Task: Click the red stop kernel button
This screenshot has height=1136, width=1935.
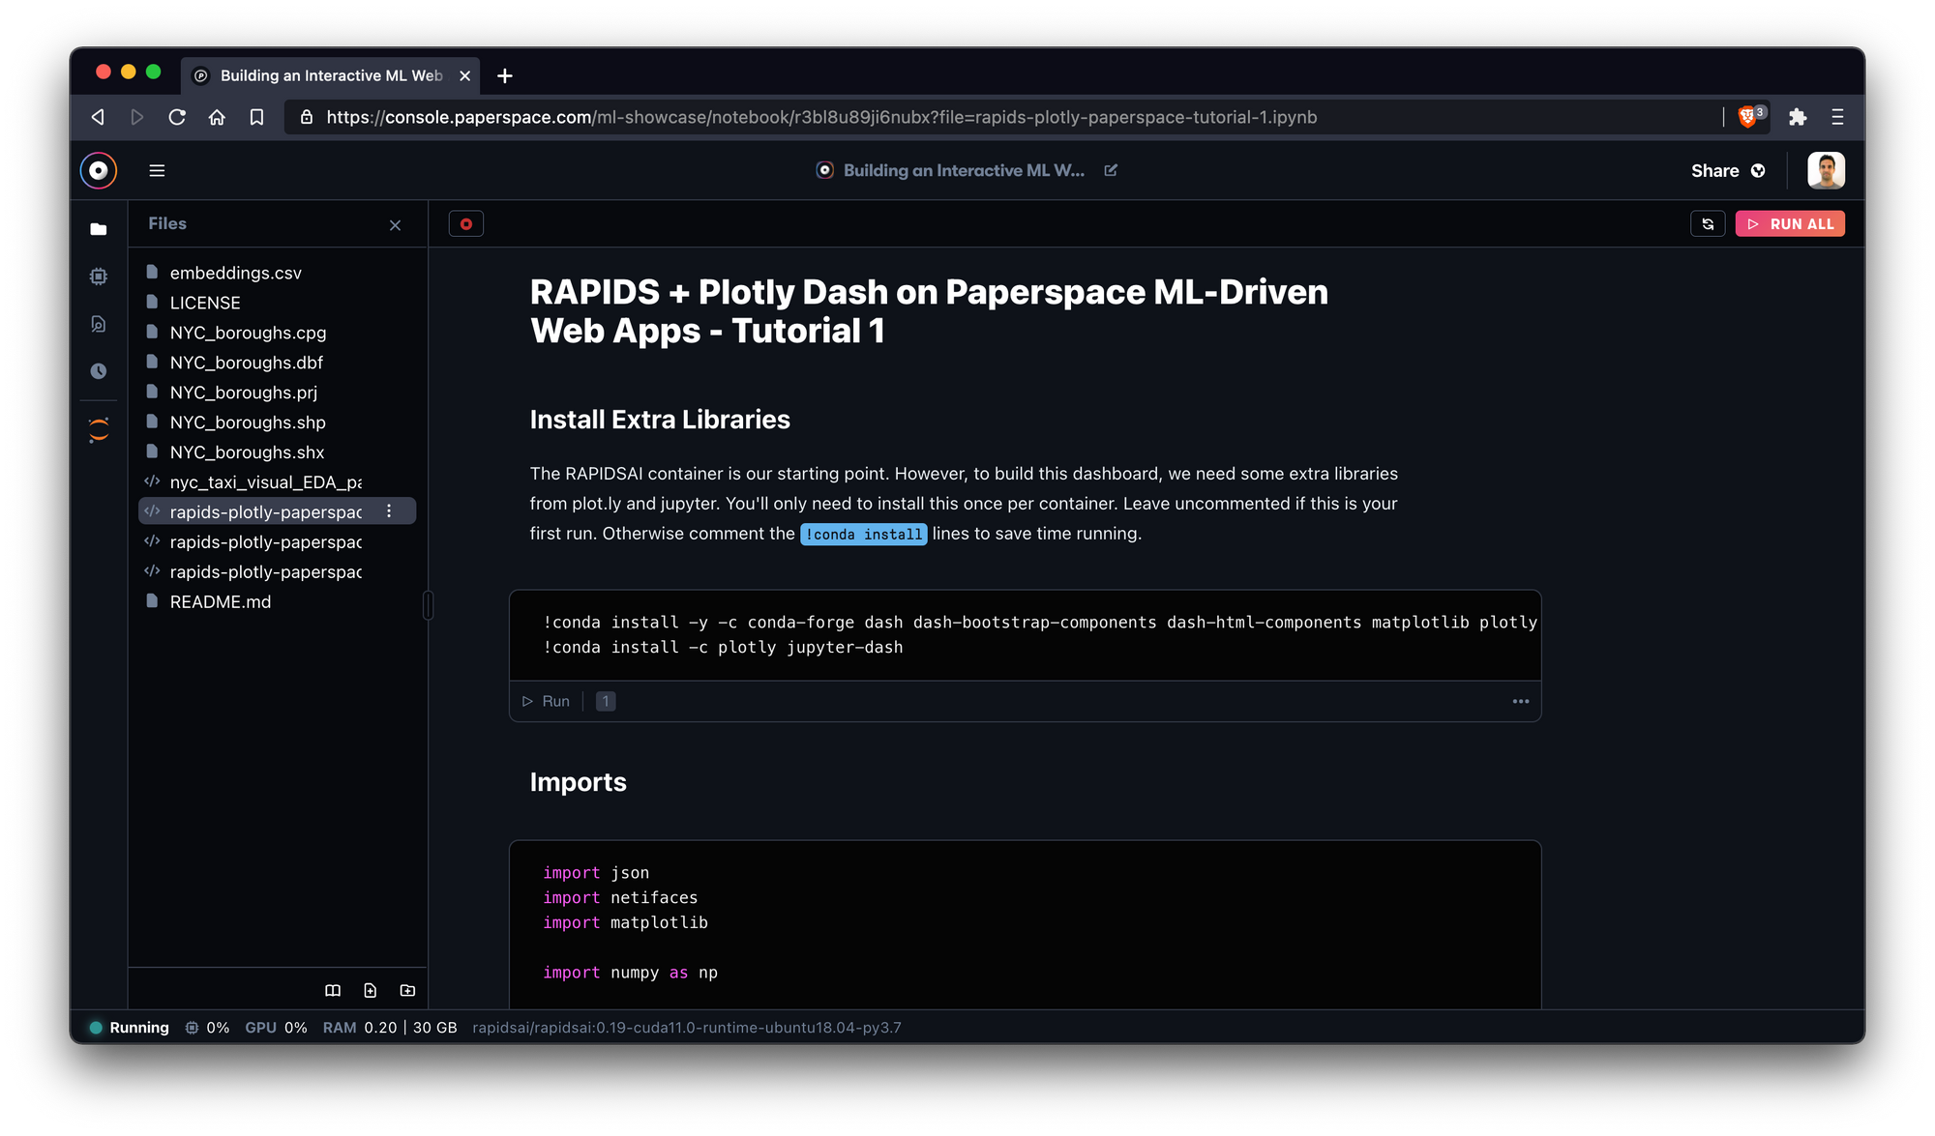Action: [x=465, y=224]
